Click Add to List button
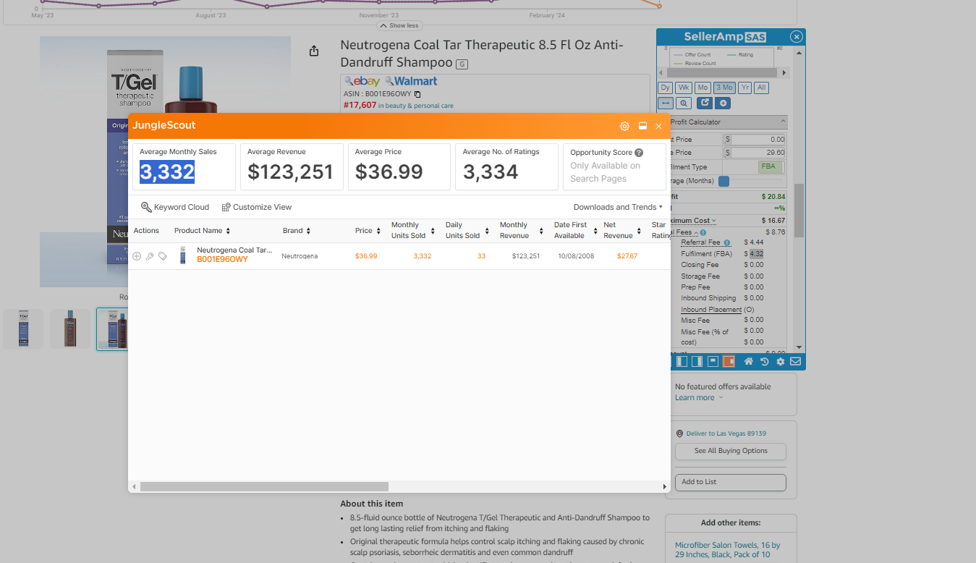This screenshot has width=976, height=563. click(731, 482)
